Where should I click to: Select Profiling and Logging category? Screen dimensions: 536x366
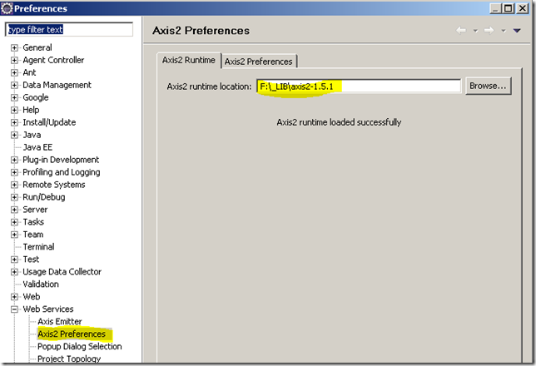(x=62, y=172)
